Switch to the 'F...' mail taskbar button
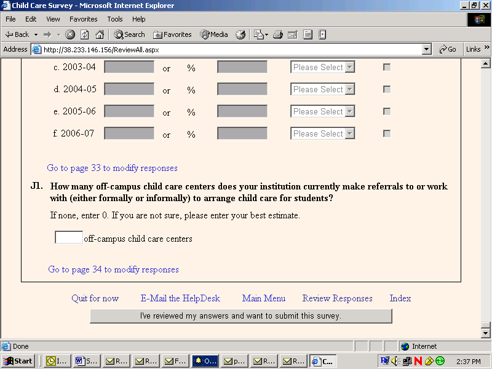The image size is (492, 369). 176,361
